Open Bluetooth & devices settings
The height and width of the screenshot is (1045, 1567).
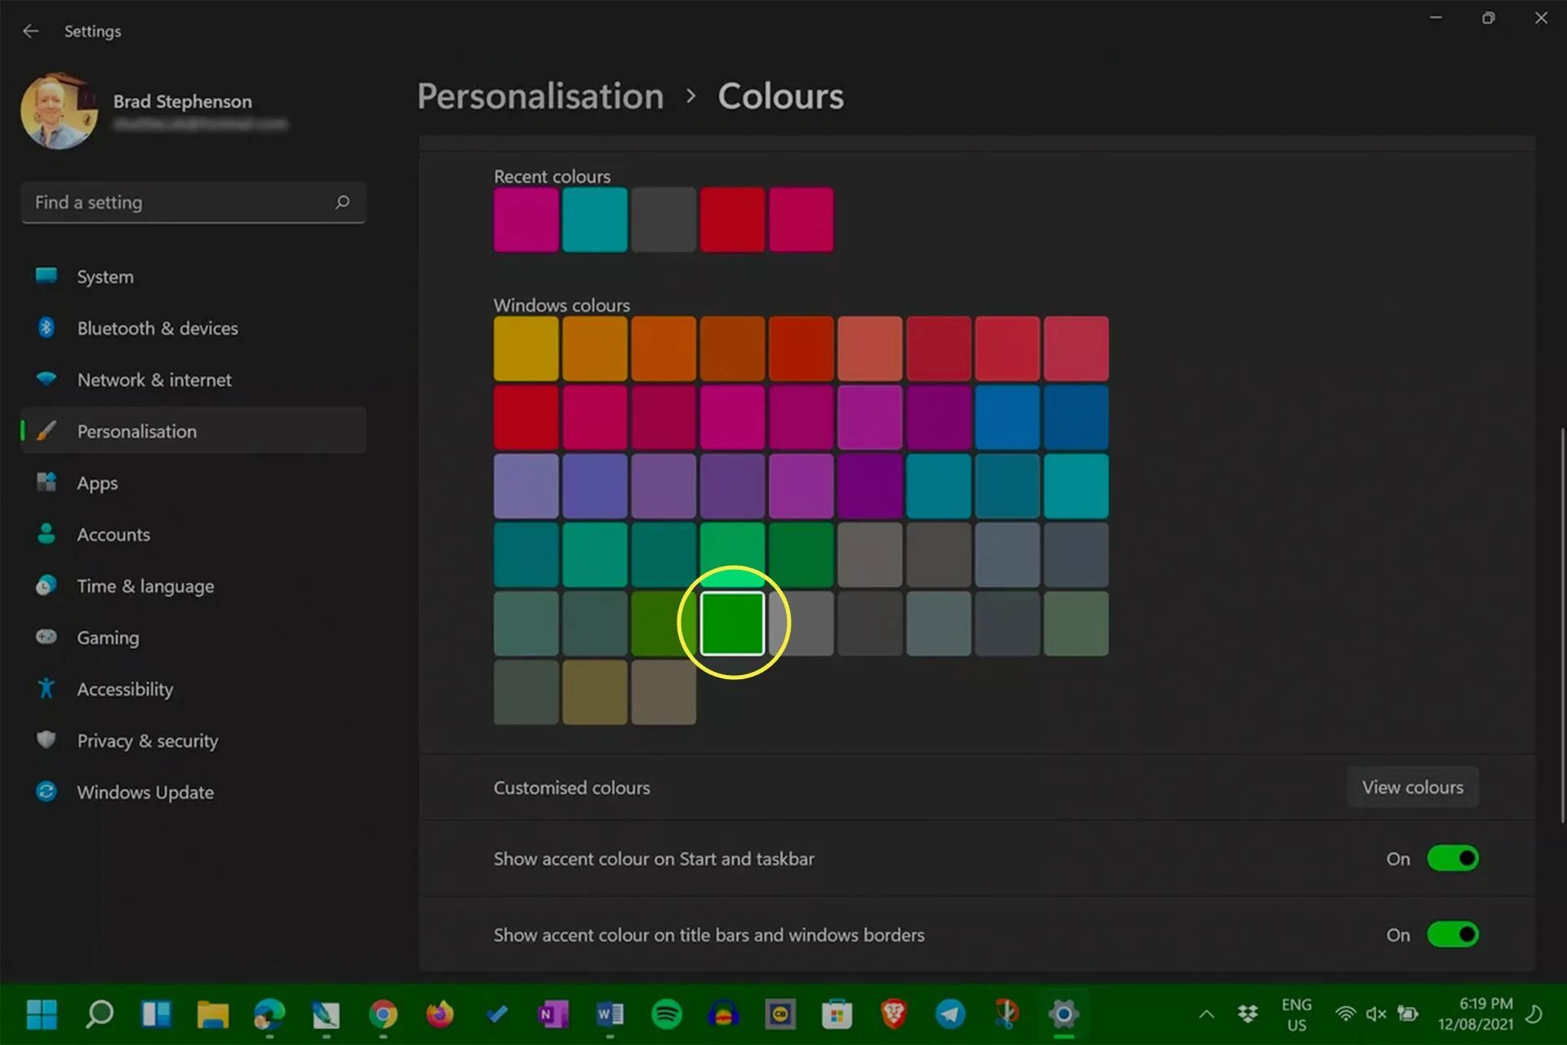tap(158, 328)
